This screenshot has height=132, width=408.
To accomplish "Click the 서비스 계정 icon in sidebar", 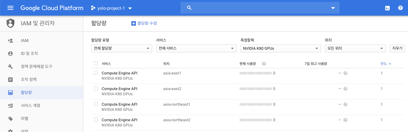I will 10,106.
